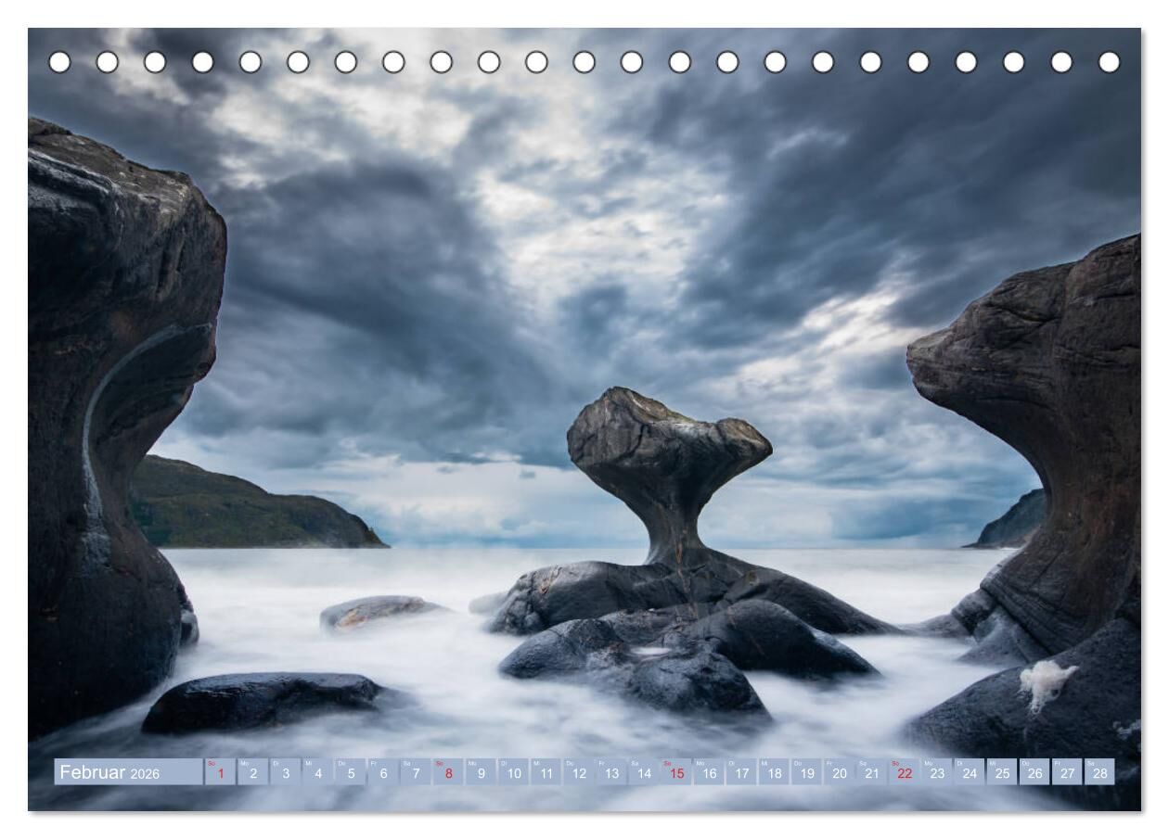Choose day 28 at end of strip
Screen dimensions: 1169x839
click(x=1099, y=772)
